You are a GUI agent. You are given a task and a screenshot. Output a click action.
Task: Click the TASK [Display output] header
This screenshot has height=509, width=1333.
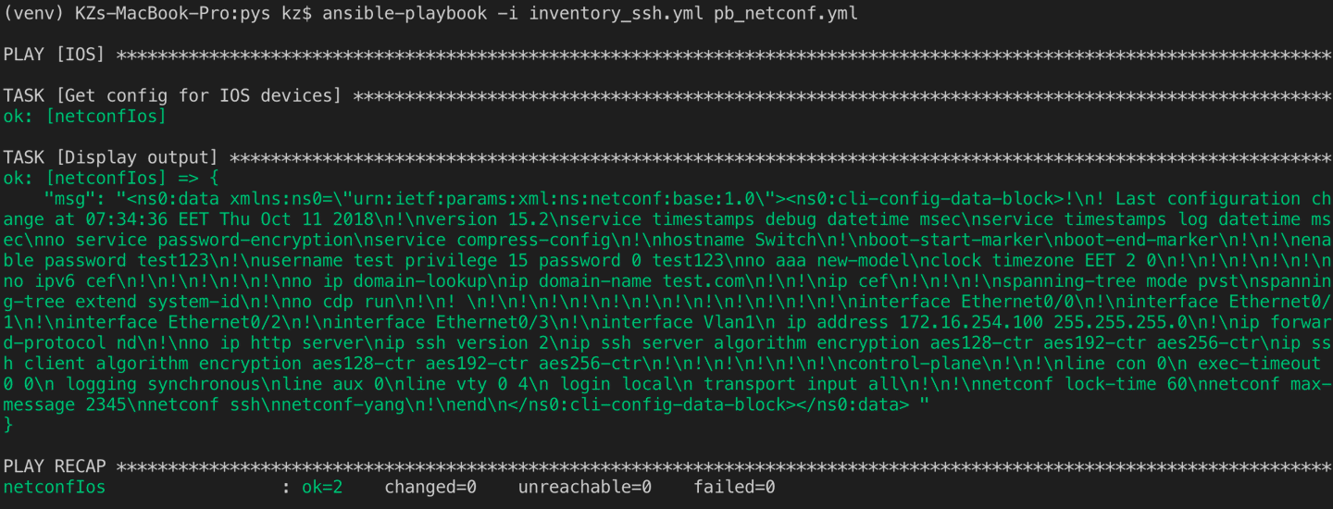point(111,157)
